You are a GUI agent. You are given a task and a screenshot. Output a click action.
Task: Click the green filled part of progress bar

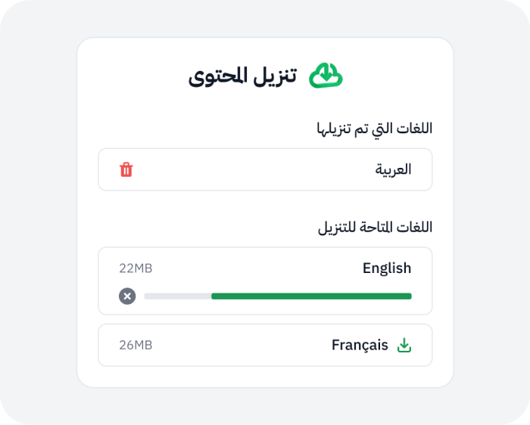(x=310, y=296)
